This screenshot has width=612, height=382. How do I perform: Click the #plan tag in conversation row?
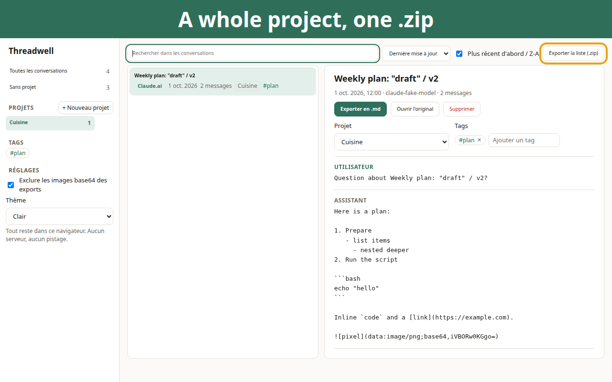[x=271, y=86]
